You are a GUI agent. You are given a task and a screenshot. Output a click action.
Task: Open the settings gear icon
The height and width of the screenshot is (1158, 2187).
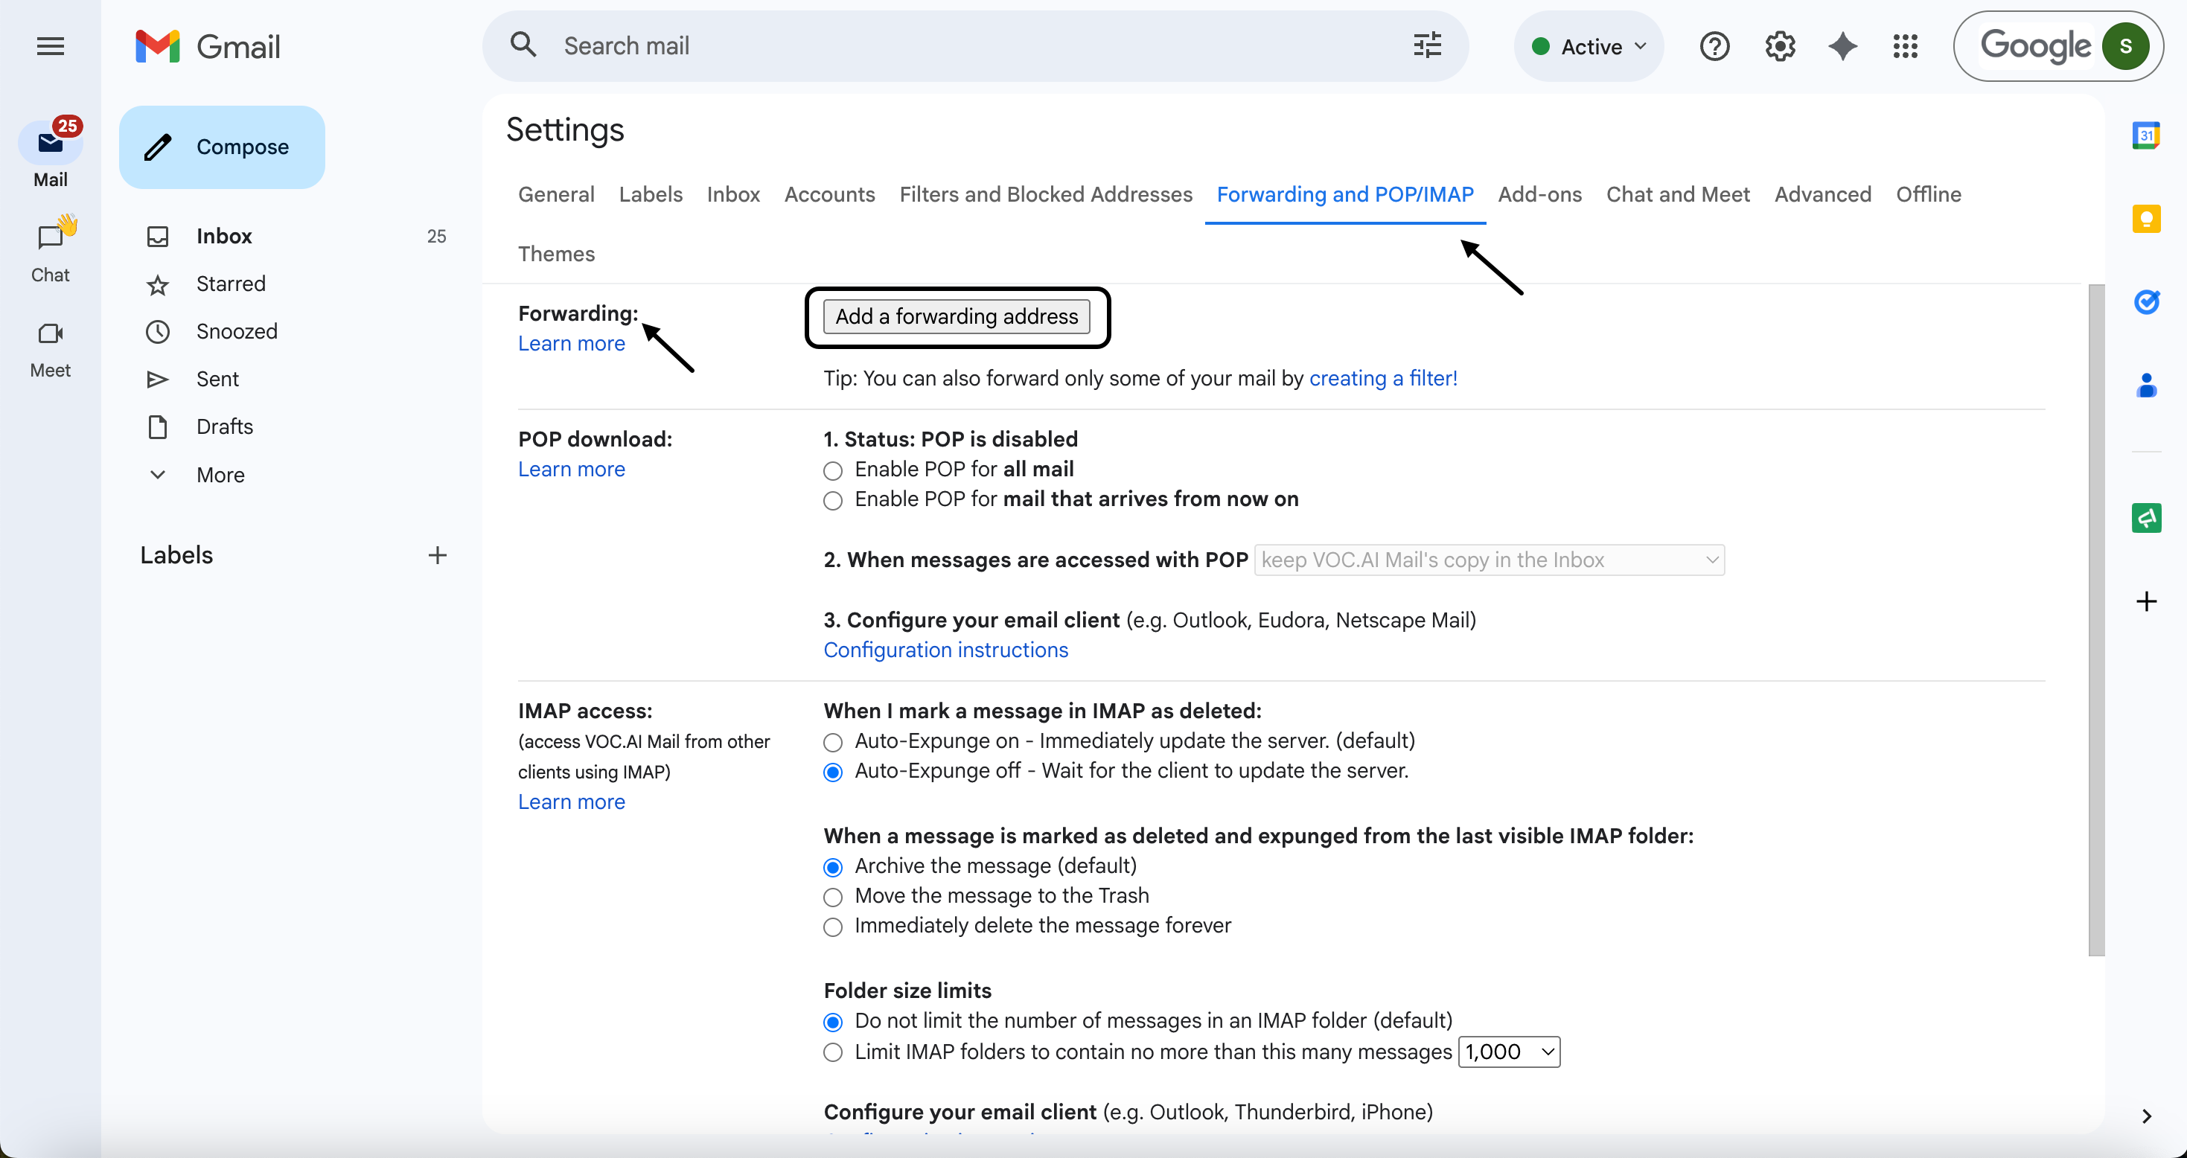1780,46
